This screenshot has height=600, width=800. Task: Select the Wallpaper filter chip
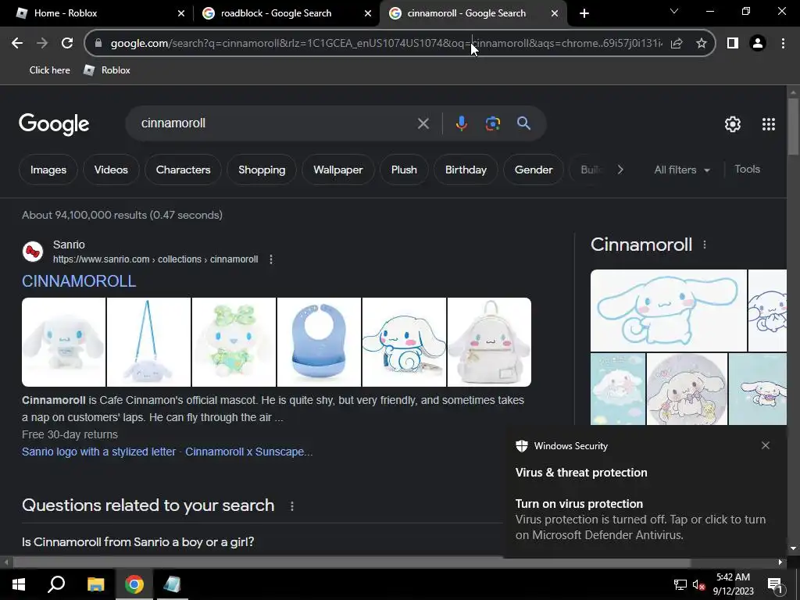(338, 170)
